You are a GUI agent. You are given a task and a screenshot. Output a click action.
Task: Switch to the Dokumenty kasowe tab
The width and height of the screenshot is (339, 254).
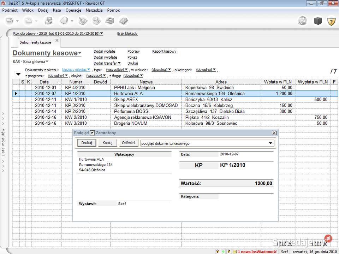tap(35, 42)
